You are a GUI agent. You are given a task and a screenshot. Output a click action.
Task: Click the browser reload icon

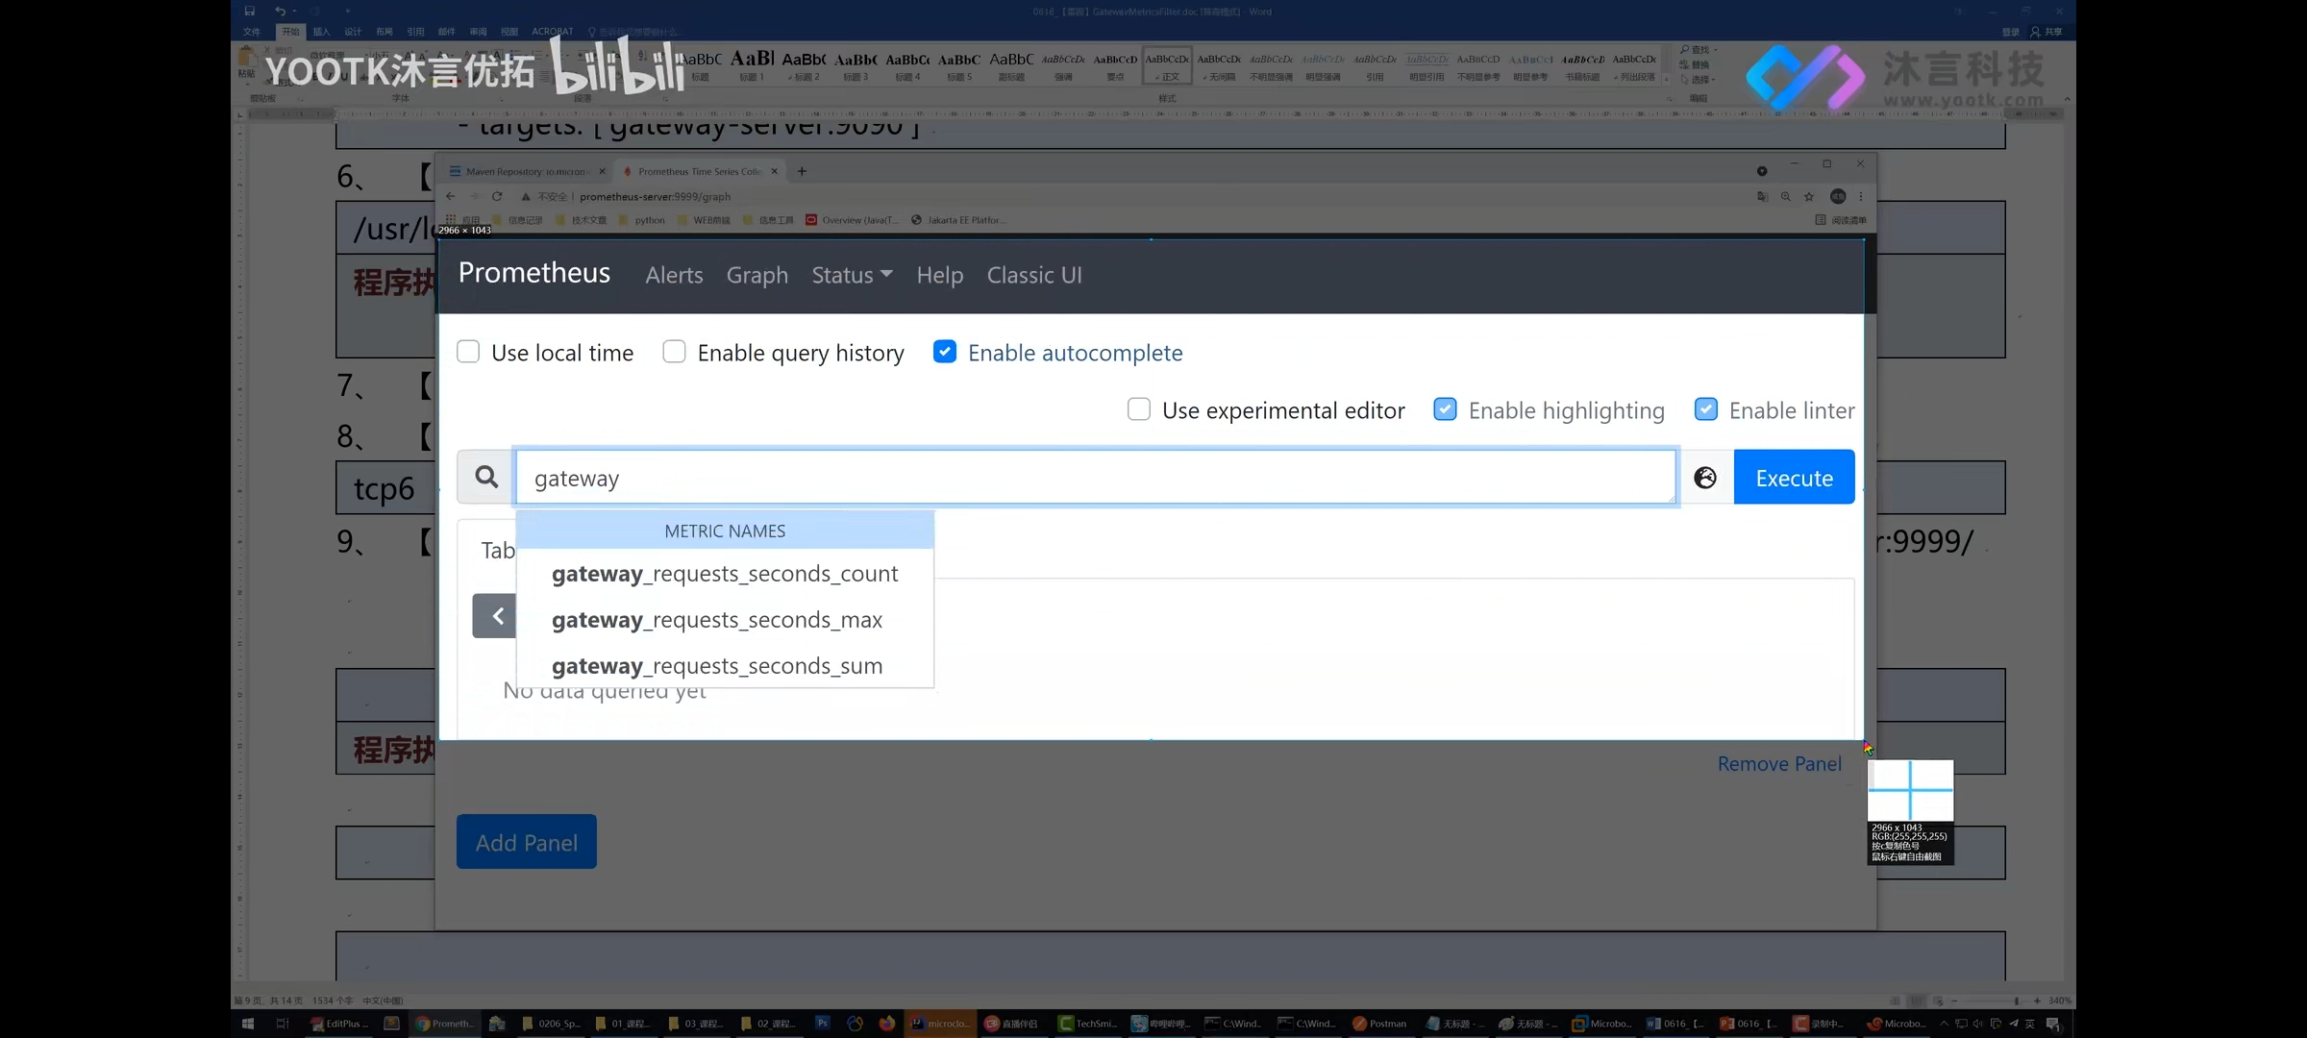[497, 196]
